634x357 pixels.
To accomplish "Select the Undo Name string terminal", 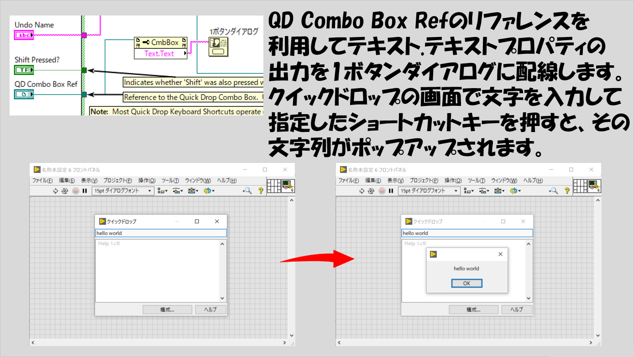I will click(24, 35).
